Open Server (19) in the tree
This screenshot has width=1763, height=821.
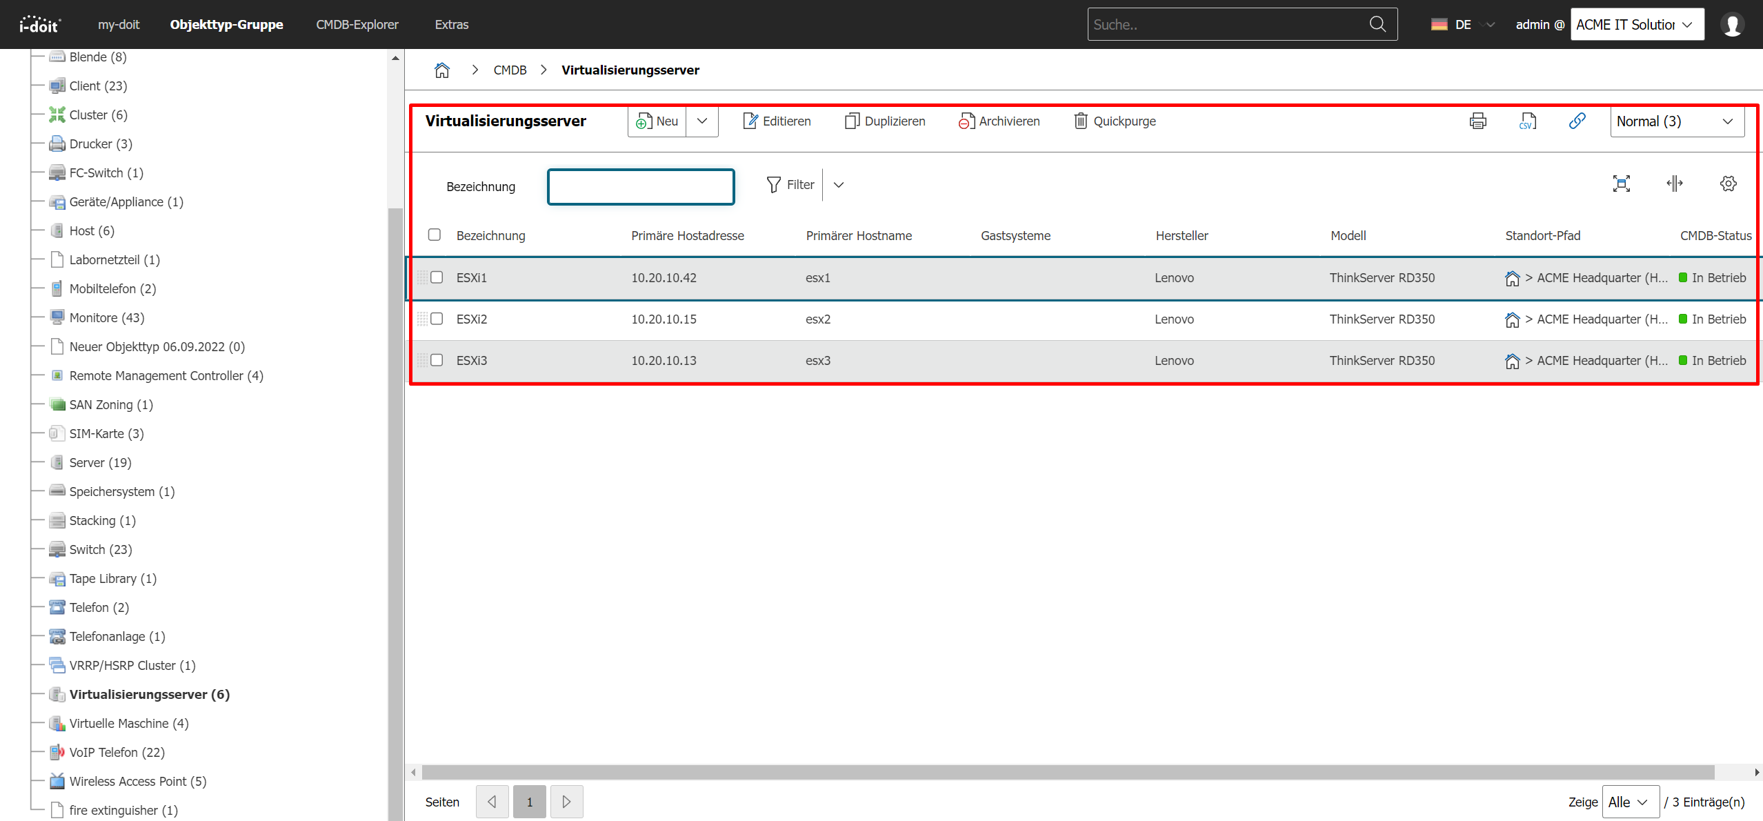coord(100,462)
